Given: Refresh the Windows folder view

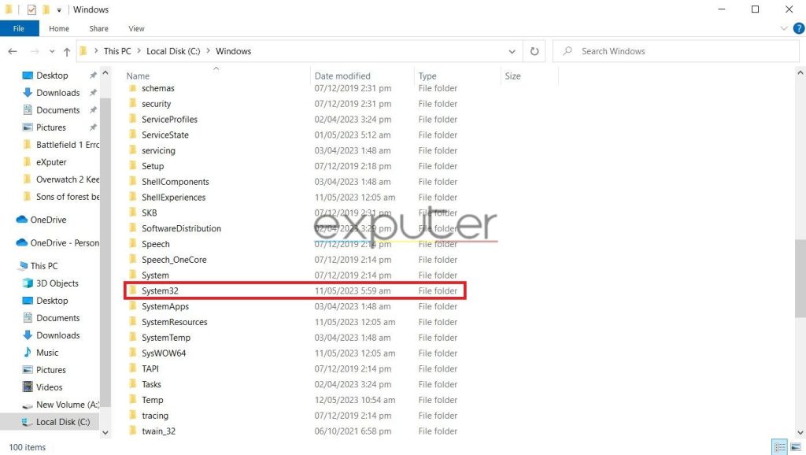Looking at the screenshot, I should point(534,51).
